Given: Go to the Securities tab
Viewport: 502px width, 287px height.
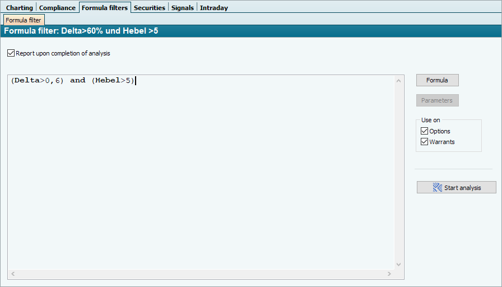Looking at the screenshot, I should point(150,8).
